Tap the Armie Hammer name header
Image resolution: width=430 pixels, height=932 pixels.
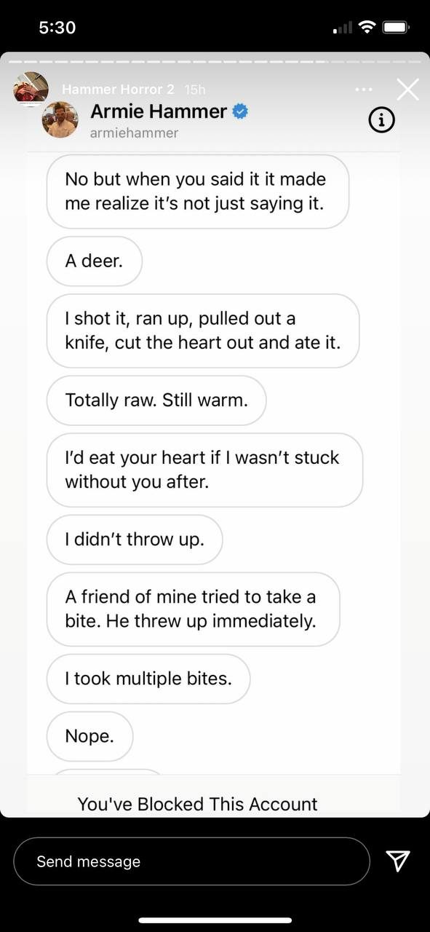click(159, 111)
